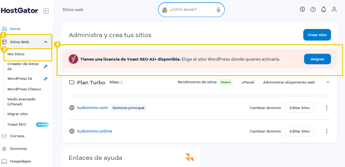
Task: Click the sparkle icon beside Creador de Sitios IA
Action: click(x=46, y=66)
